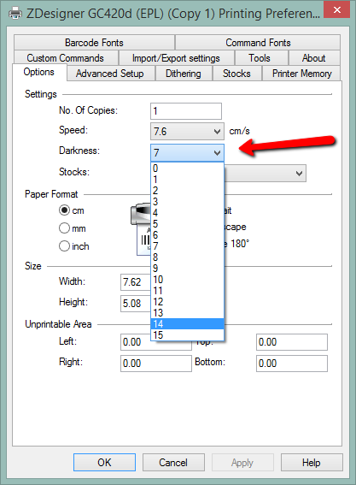The image size is (356, 485).
Task: Choose inch as paper unit
Action: click(64, 246)
